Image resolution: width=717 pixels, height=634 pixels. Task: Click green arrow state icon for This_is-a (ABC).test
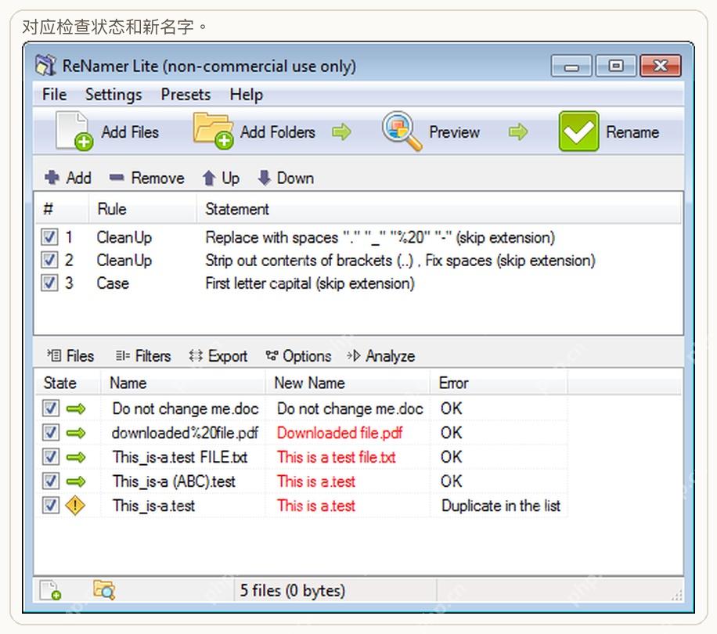(76, 481)
